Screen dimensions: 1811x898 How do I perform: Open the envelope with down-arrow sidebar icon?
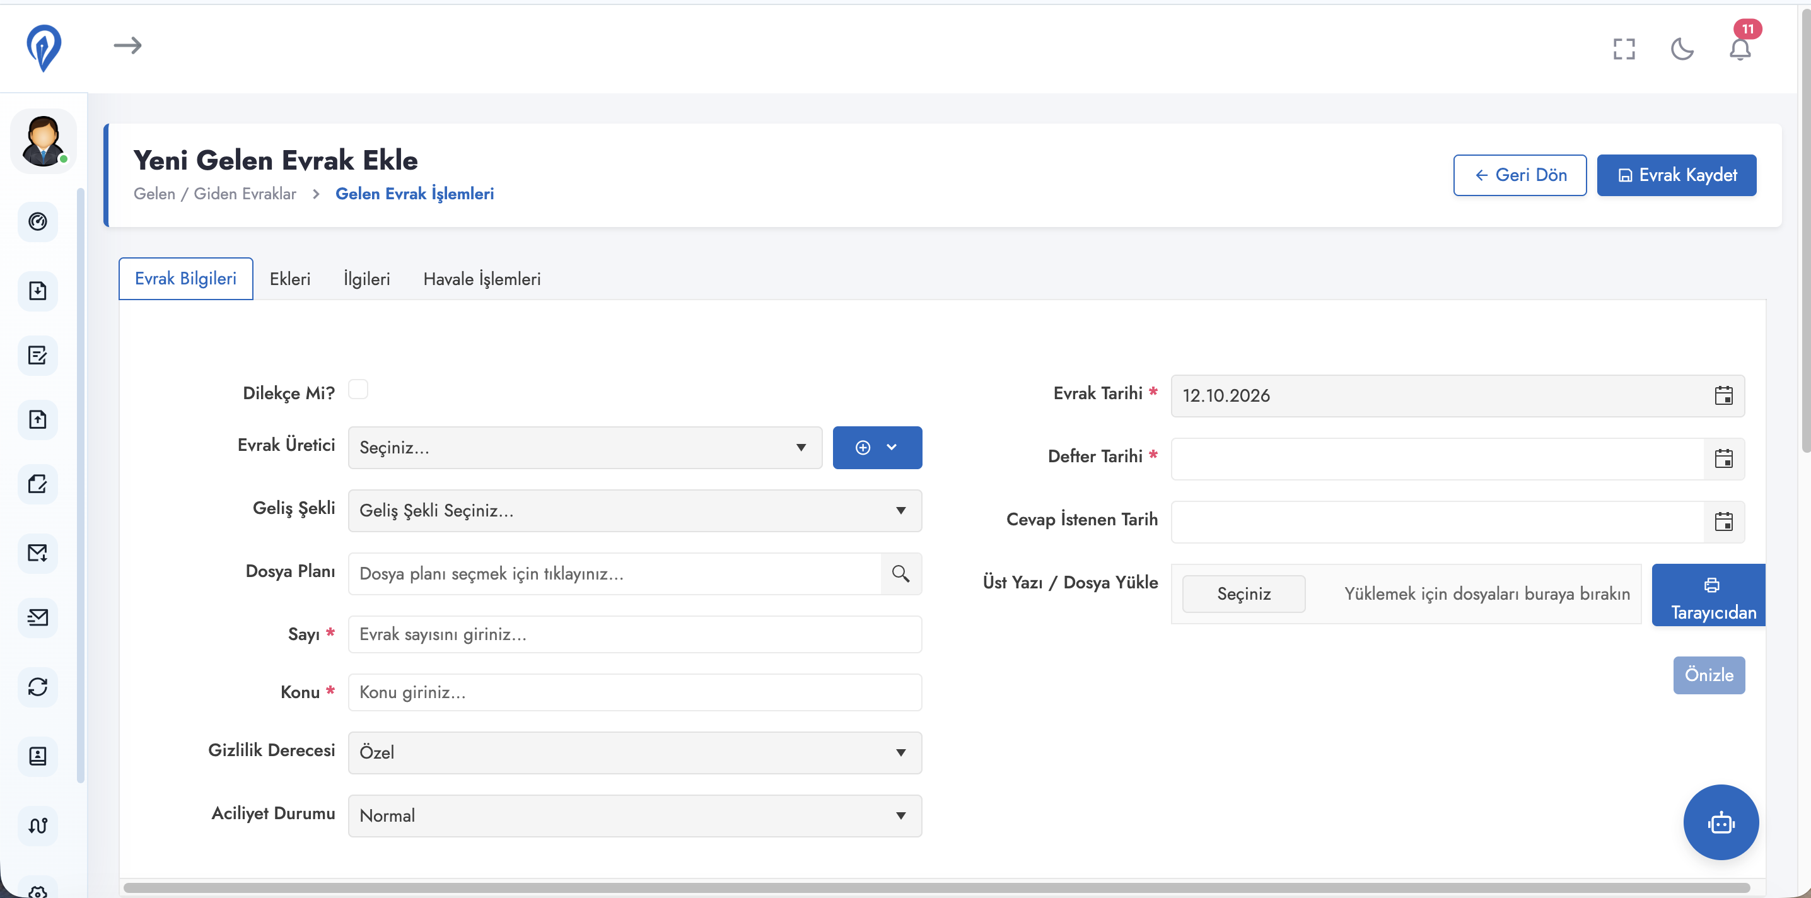coord(38,552)
